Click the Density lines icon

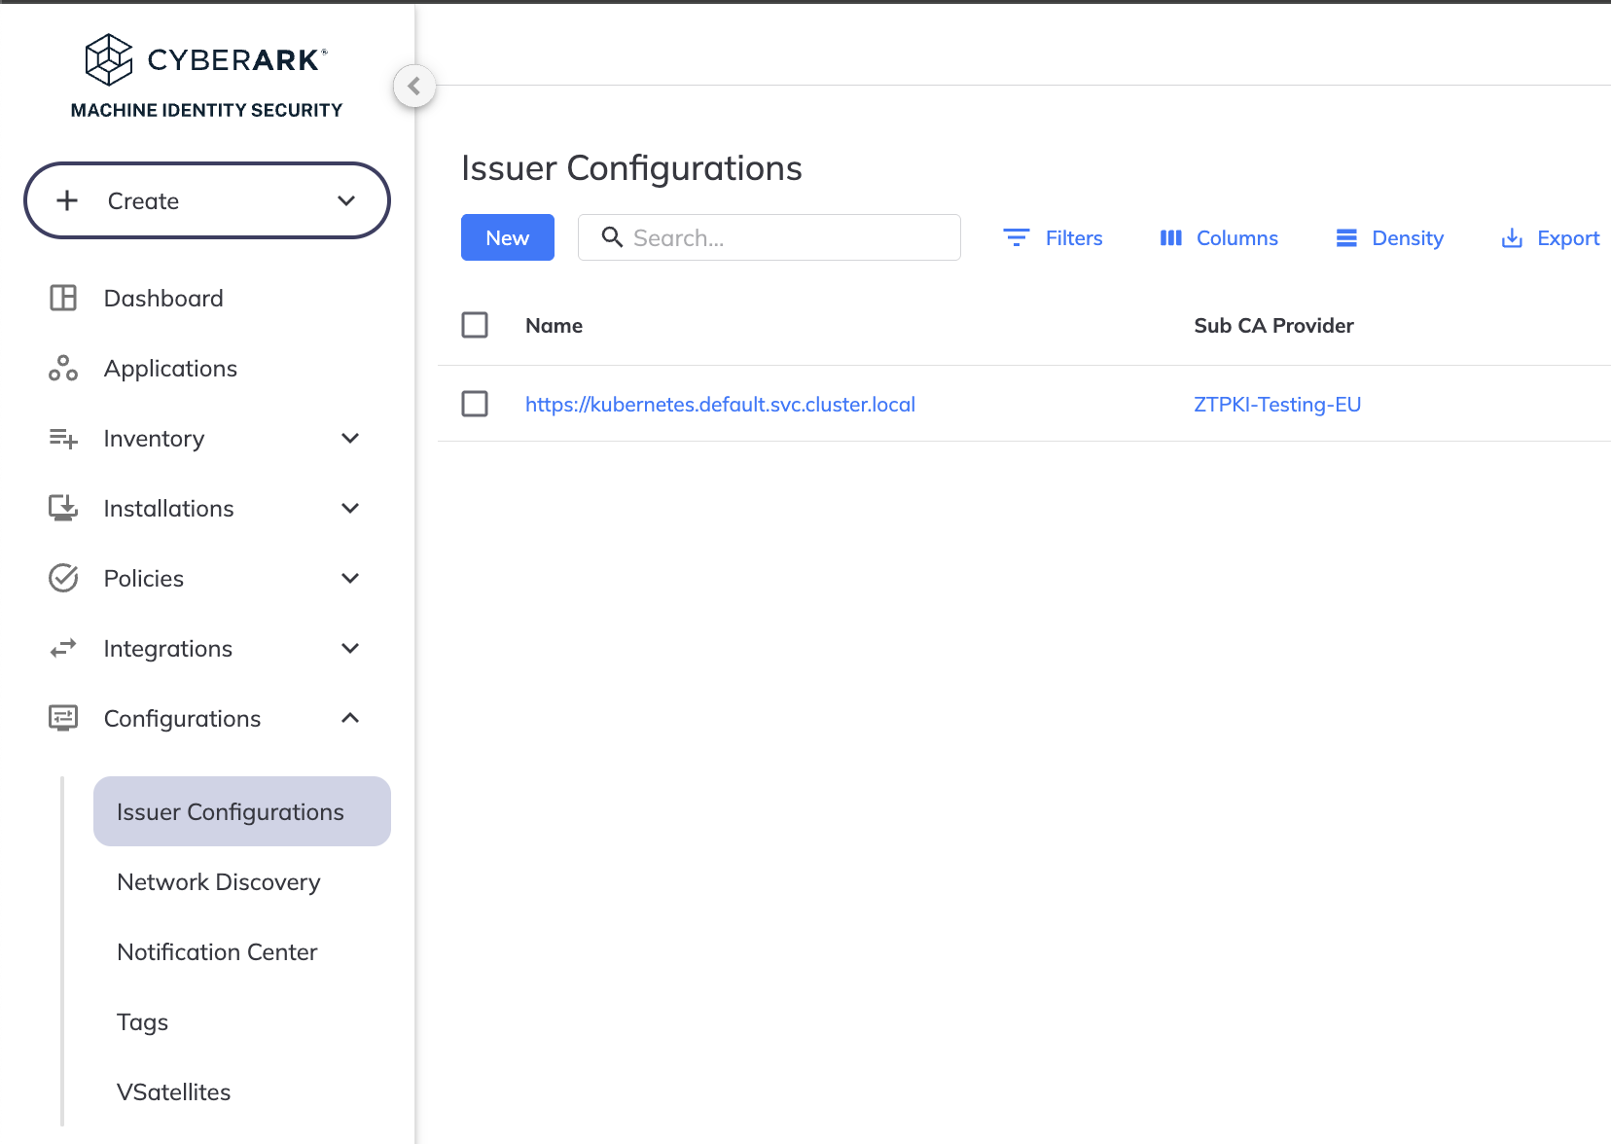point(1346,237)
